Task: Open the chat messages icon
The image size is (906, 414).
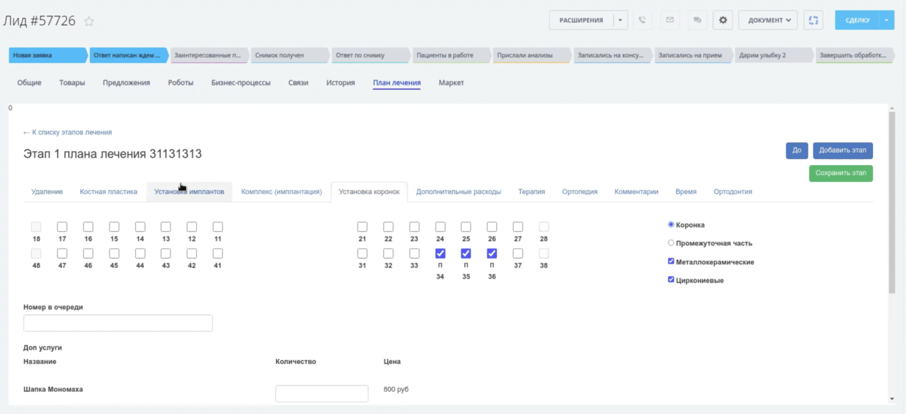Action: click(697, 20)
